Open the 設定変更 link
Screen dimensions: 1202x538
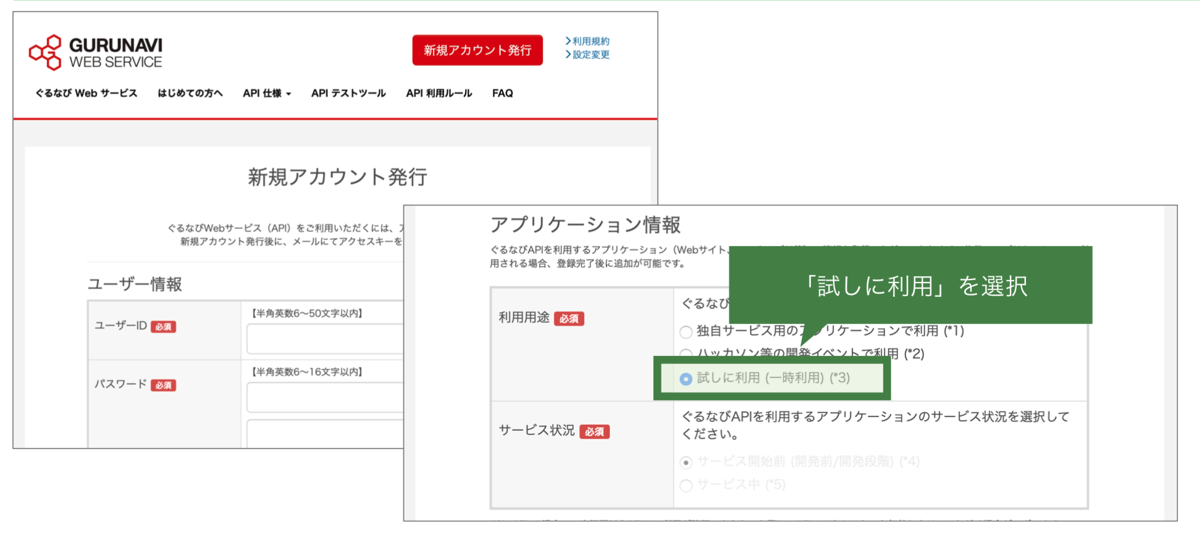(x=587, y=55)
